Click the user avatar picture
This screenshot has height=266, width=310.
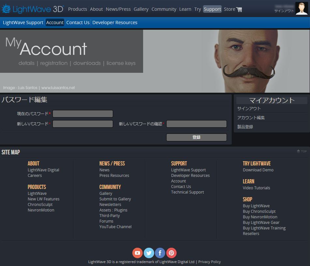point(302,8)
